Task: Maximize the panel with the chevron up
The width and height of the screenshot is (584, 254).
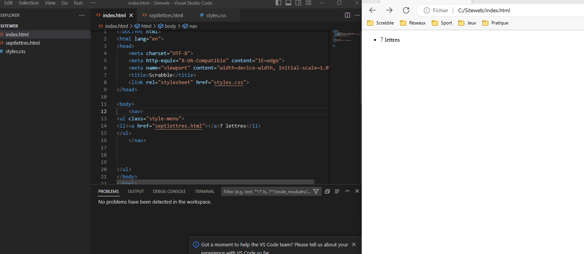Action: (347, 191)
